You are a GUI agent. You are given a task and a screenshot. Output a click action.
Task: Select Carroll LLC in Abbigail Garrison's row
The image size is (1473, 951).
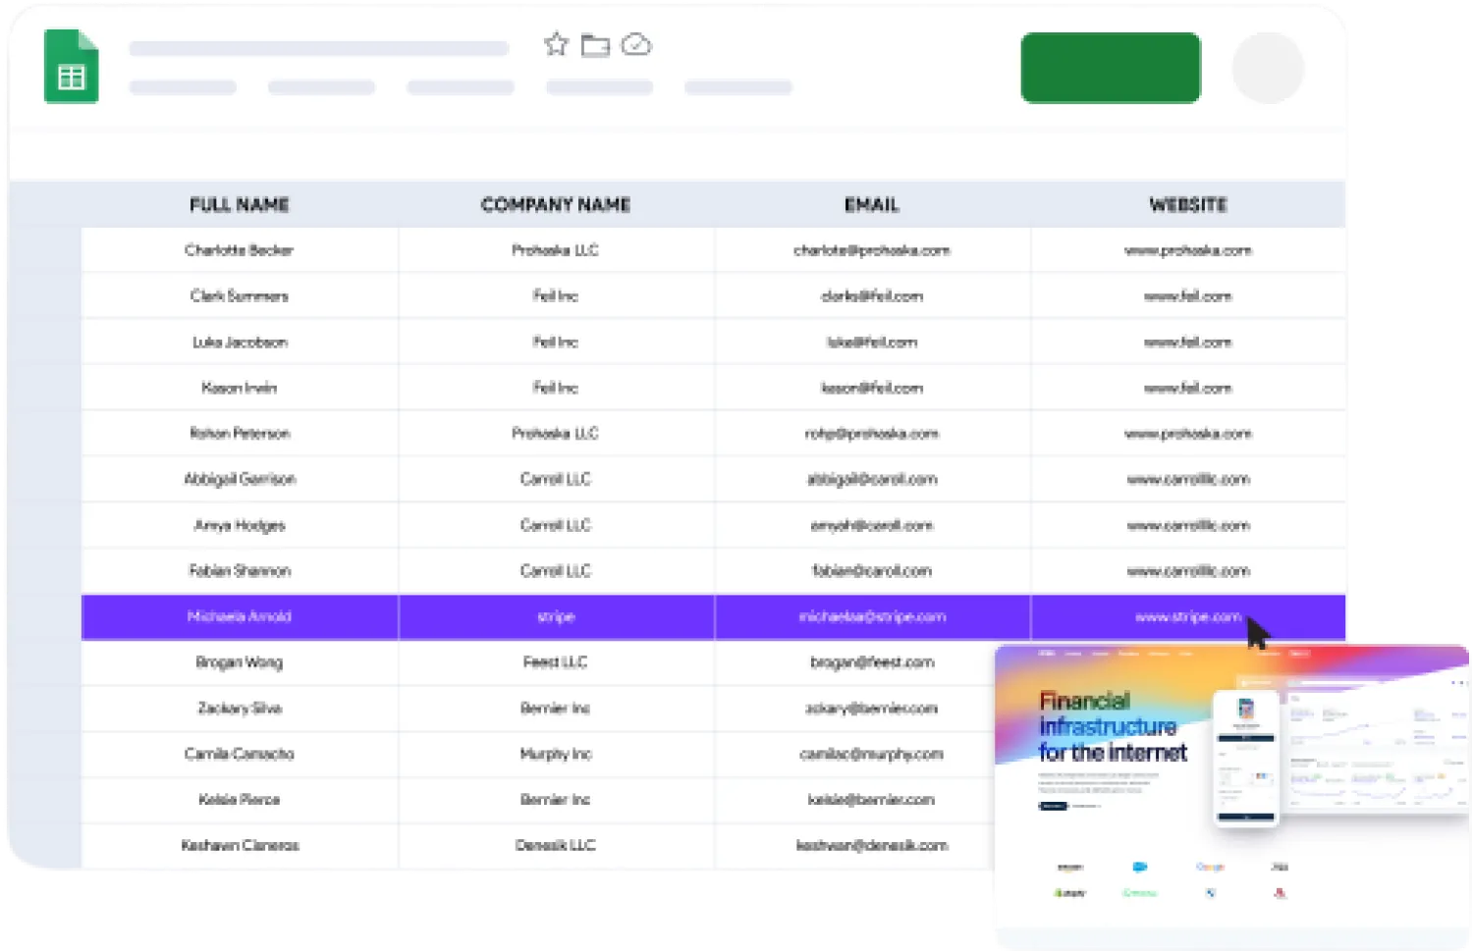point(556,479)
